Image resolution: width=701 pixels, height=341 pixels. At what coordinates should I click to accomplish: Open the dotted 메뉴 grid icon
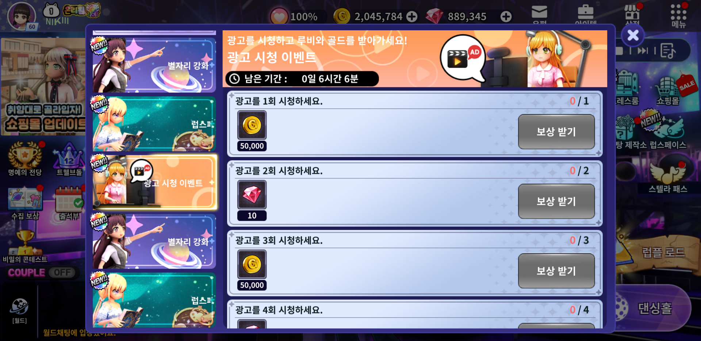click(x=678, y=15)
